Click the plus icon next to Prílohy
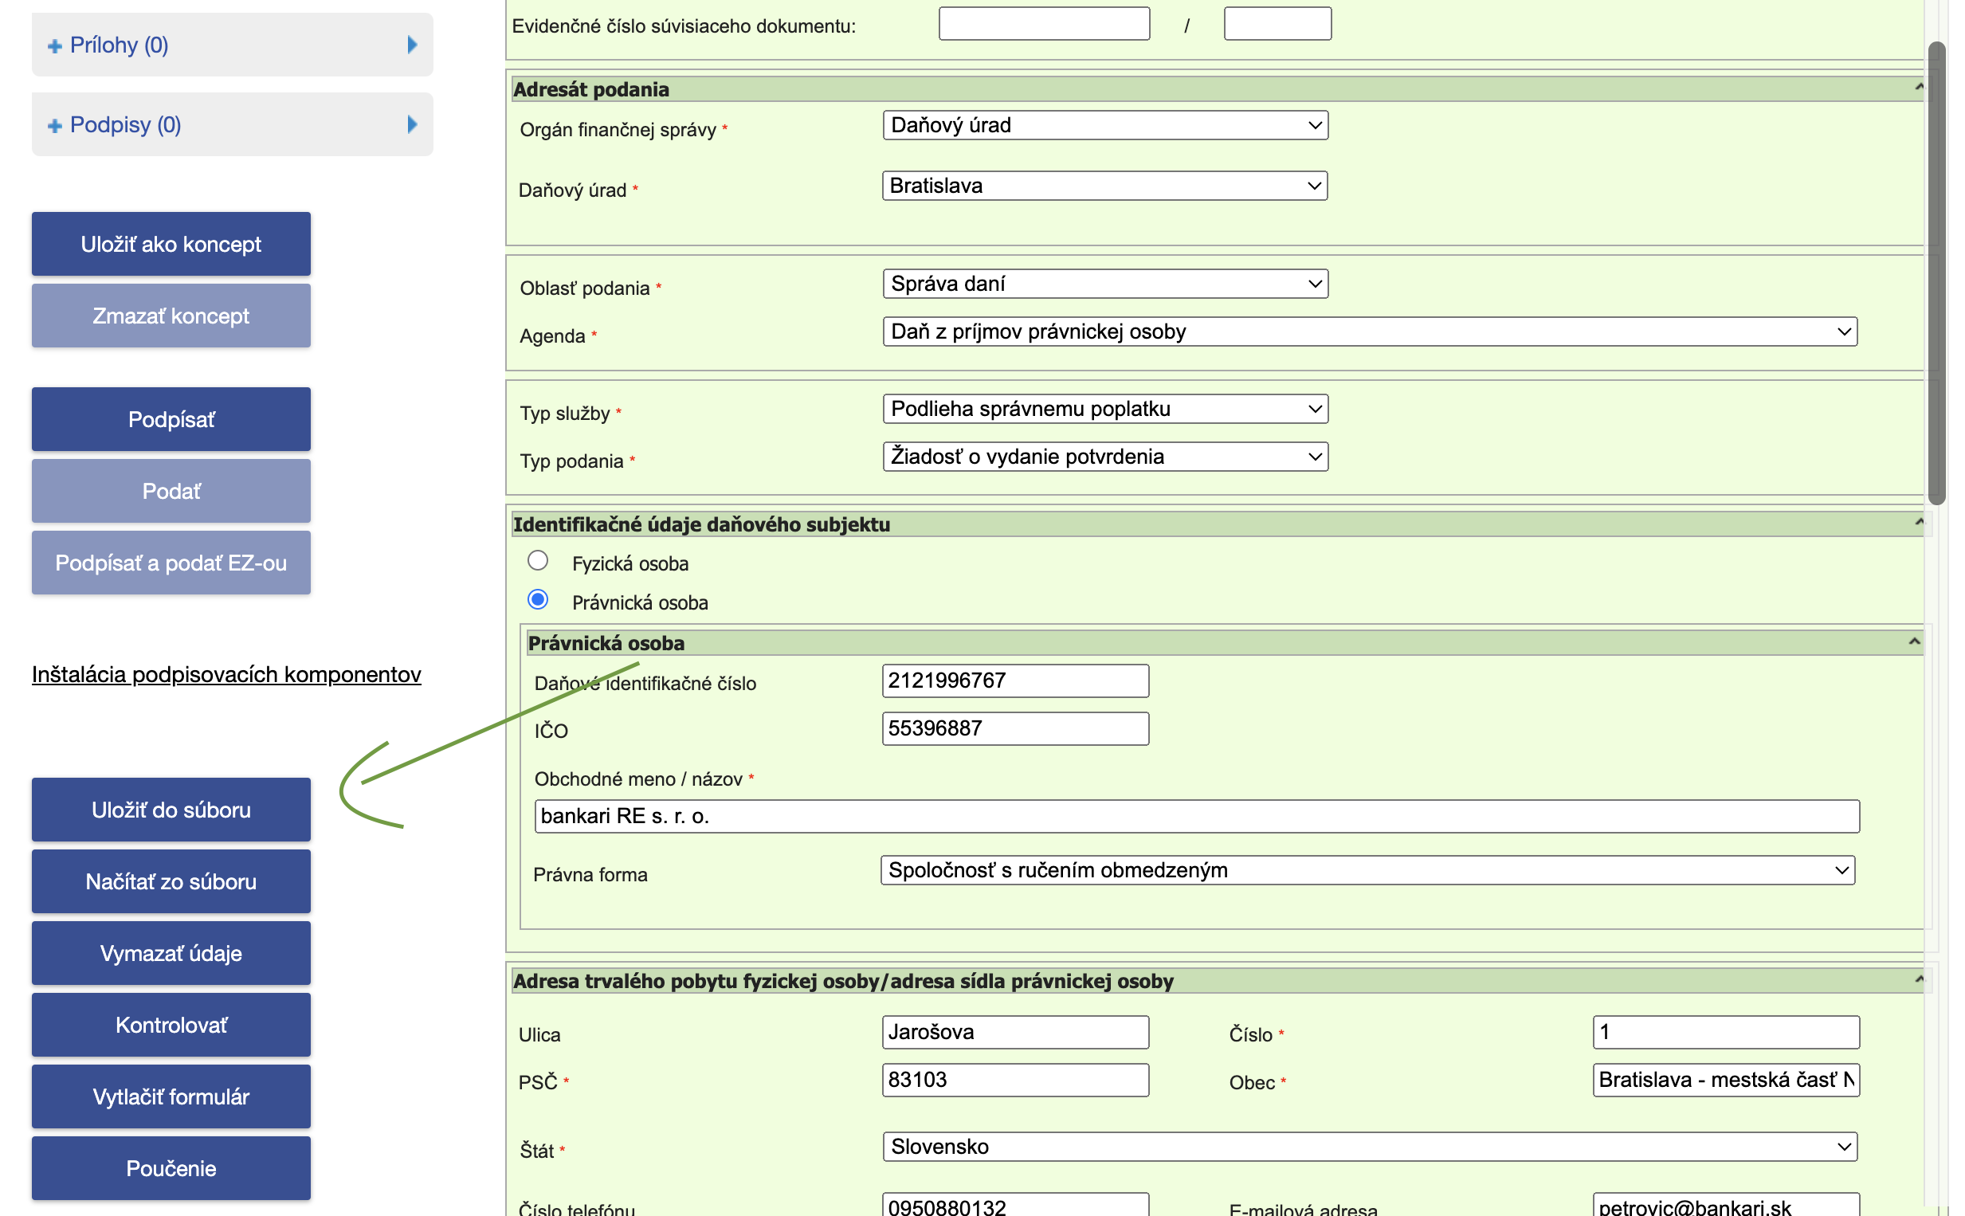This screenshot has height=1216, width=1965. point(55,47)
